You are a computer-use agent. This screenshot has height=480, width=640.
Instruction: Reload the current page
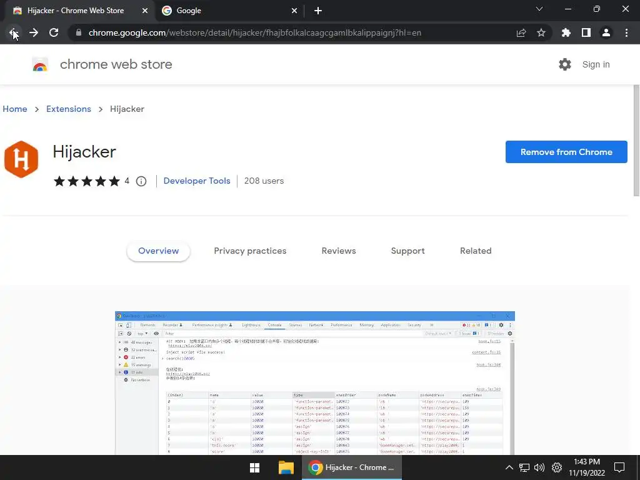pyautogui.click(x=54, y=32)
